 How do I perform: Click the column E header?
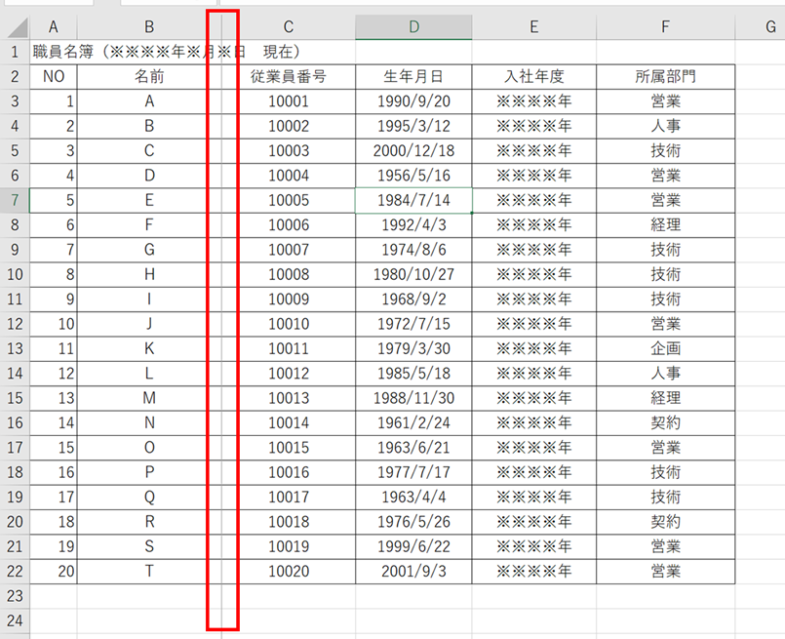(533, 27)
